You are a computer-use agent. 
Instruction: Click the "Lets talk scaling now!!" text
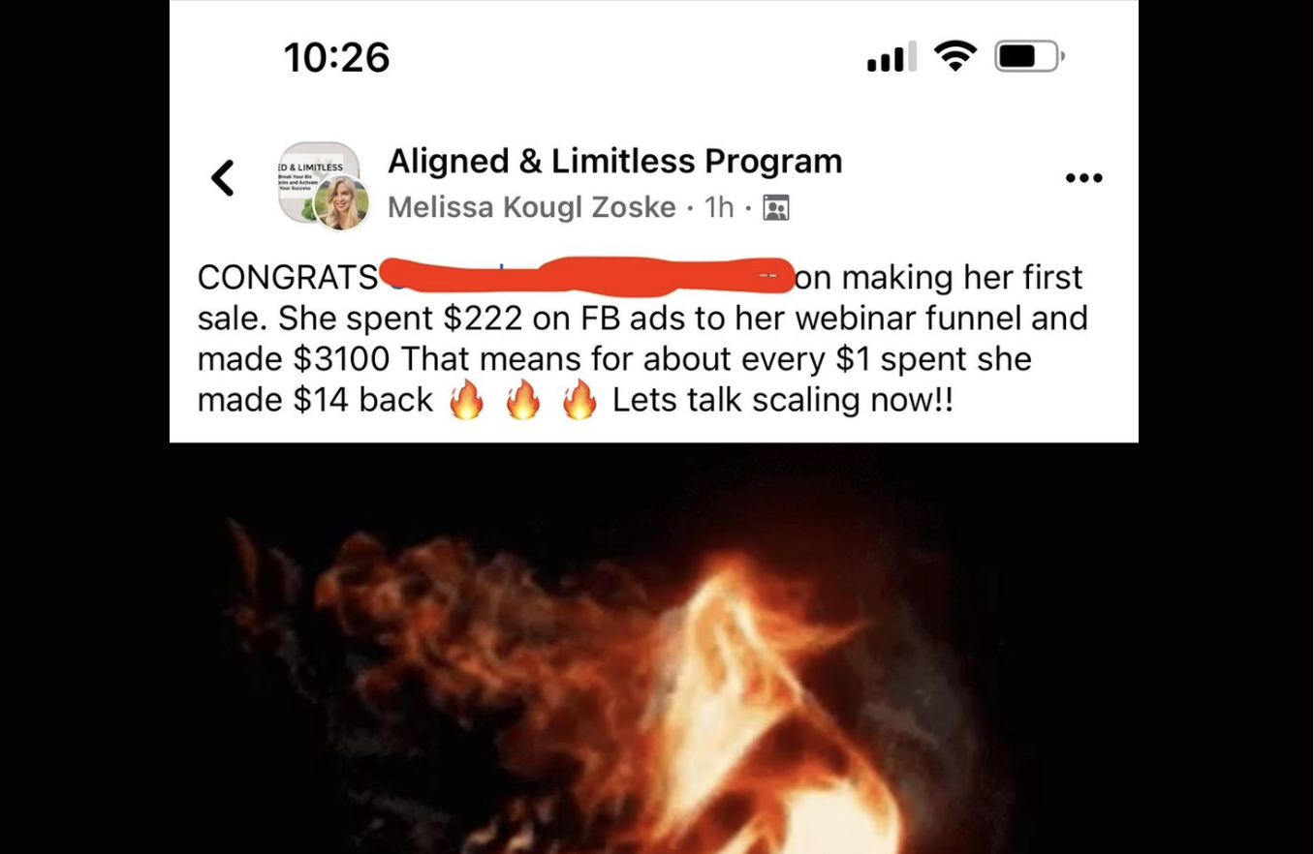[783, 400]
